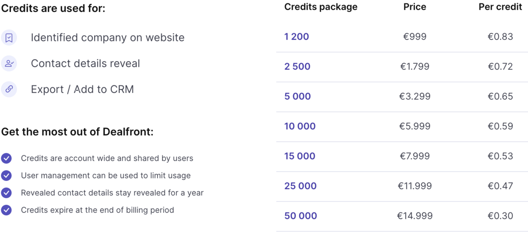528x233 pixels.
Task: Click checkmark beside User management line
Action: [x=6, y=175]
